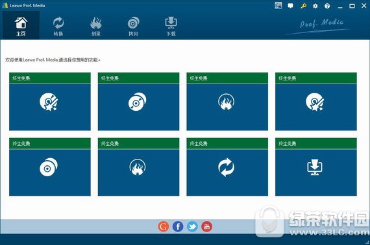370x245 pixels.
Task: Select the flame burn tile in upper row
Action: click(x=227, y=101)
